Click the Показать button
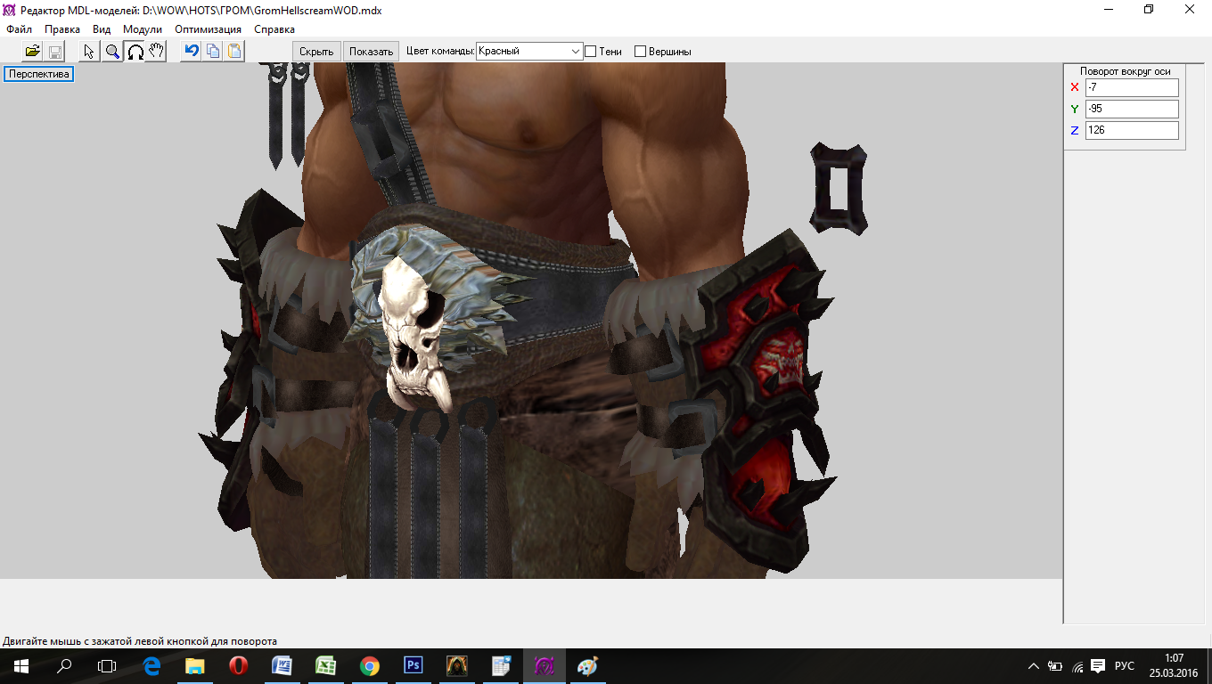The image size is (1212, 684). [x=371, y=52]
